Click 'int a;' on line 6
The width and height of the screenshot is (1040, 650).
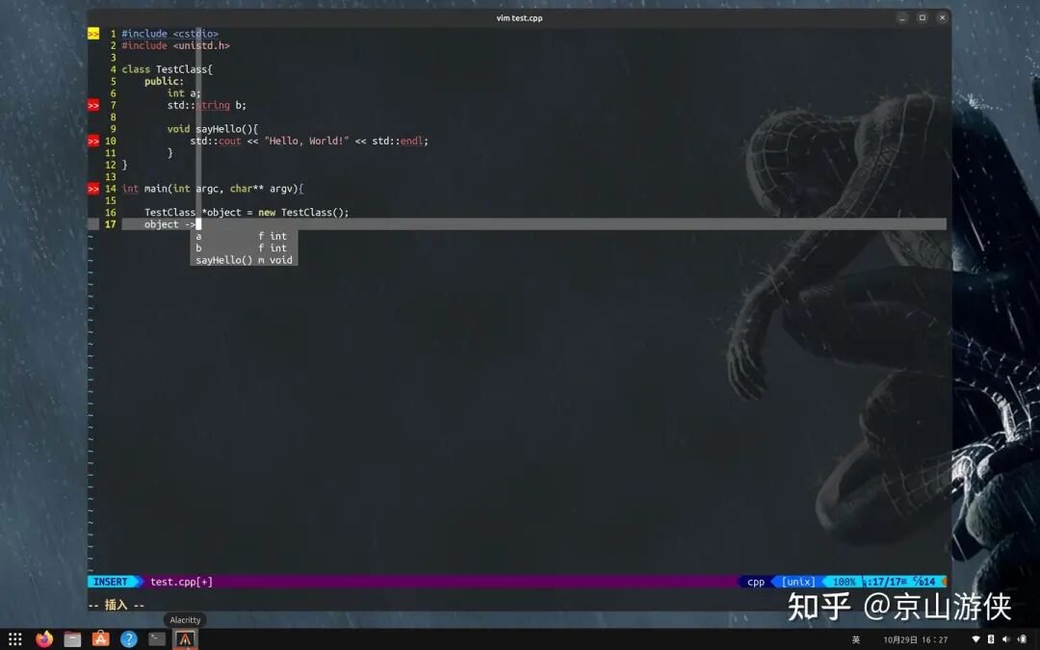(184, 92)
